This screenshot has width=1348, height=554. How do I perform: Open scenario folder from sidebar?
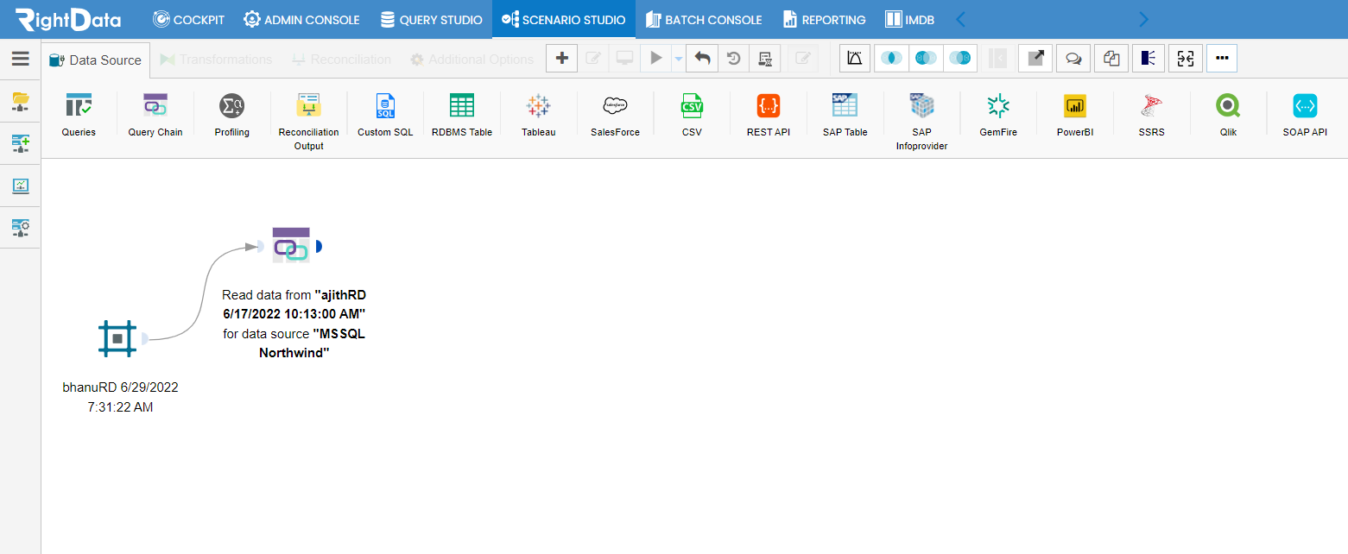(x=21, y=102)
